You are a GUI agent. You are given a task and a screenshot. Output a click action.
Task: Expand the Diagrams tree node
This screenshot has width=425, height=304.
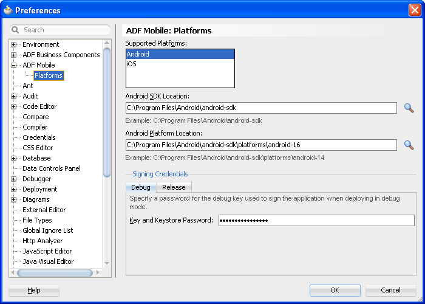[x=13, y=199]
